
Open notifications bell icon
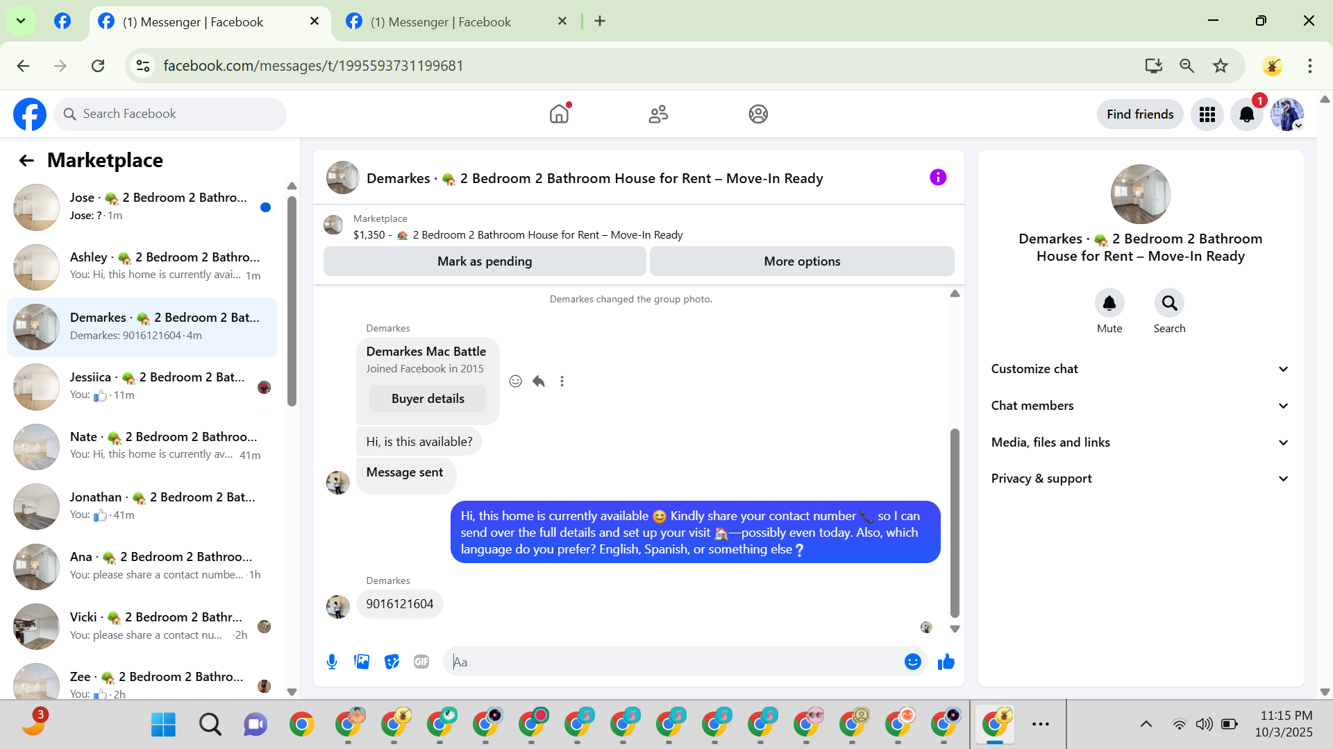pyautogui.click(x=1247, y=114)
